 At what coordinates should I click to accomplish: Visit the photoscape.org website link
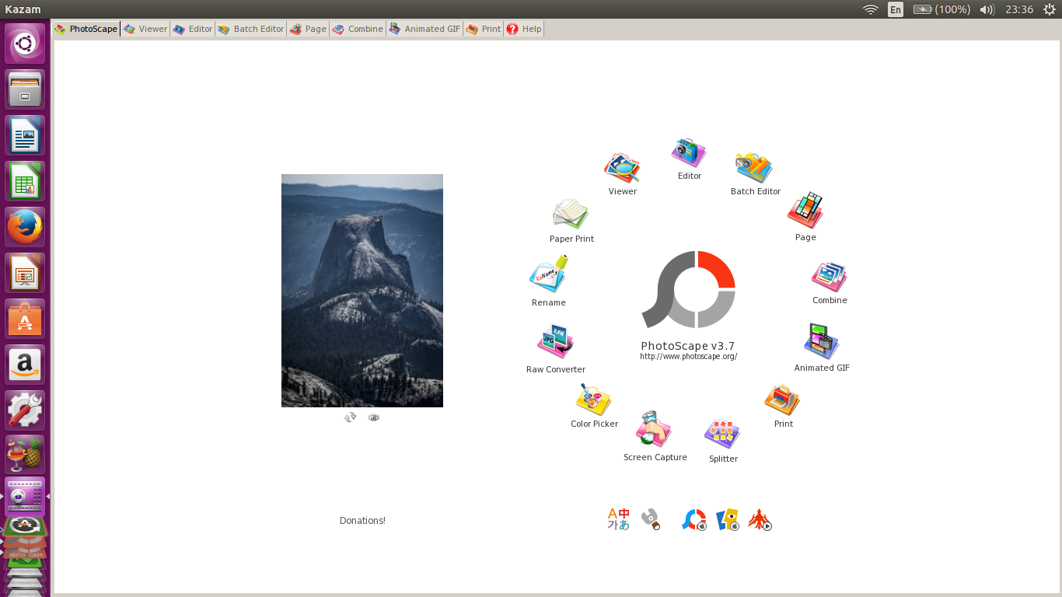(689, 356)
